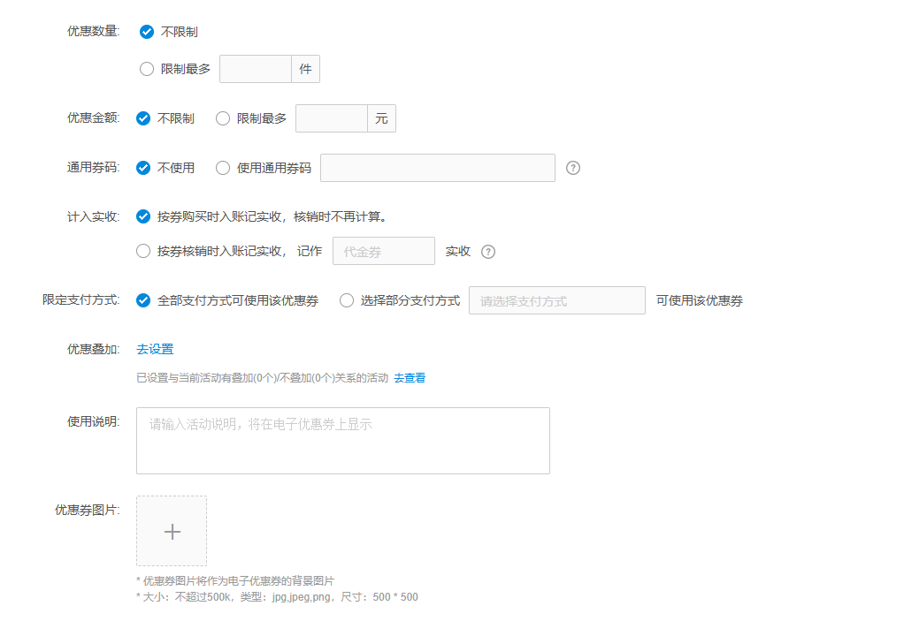Open the help tooltip beside 通用券码 field

point(572,168)
